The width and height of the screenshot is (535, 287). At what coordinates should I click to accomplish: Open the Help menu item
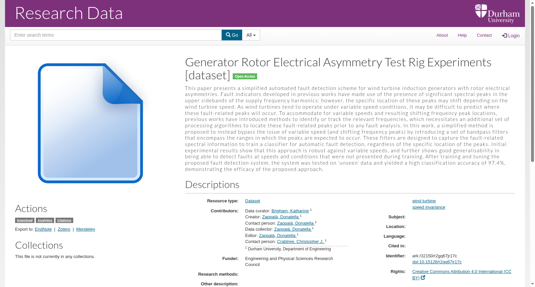click(462, 35)
